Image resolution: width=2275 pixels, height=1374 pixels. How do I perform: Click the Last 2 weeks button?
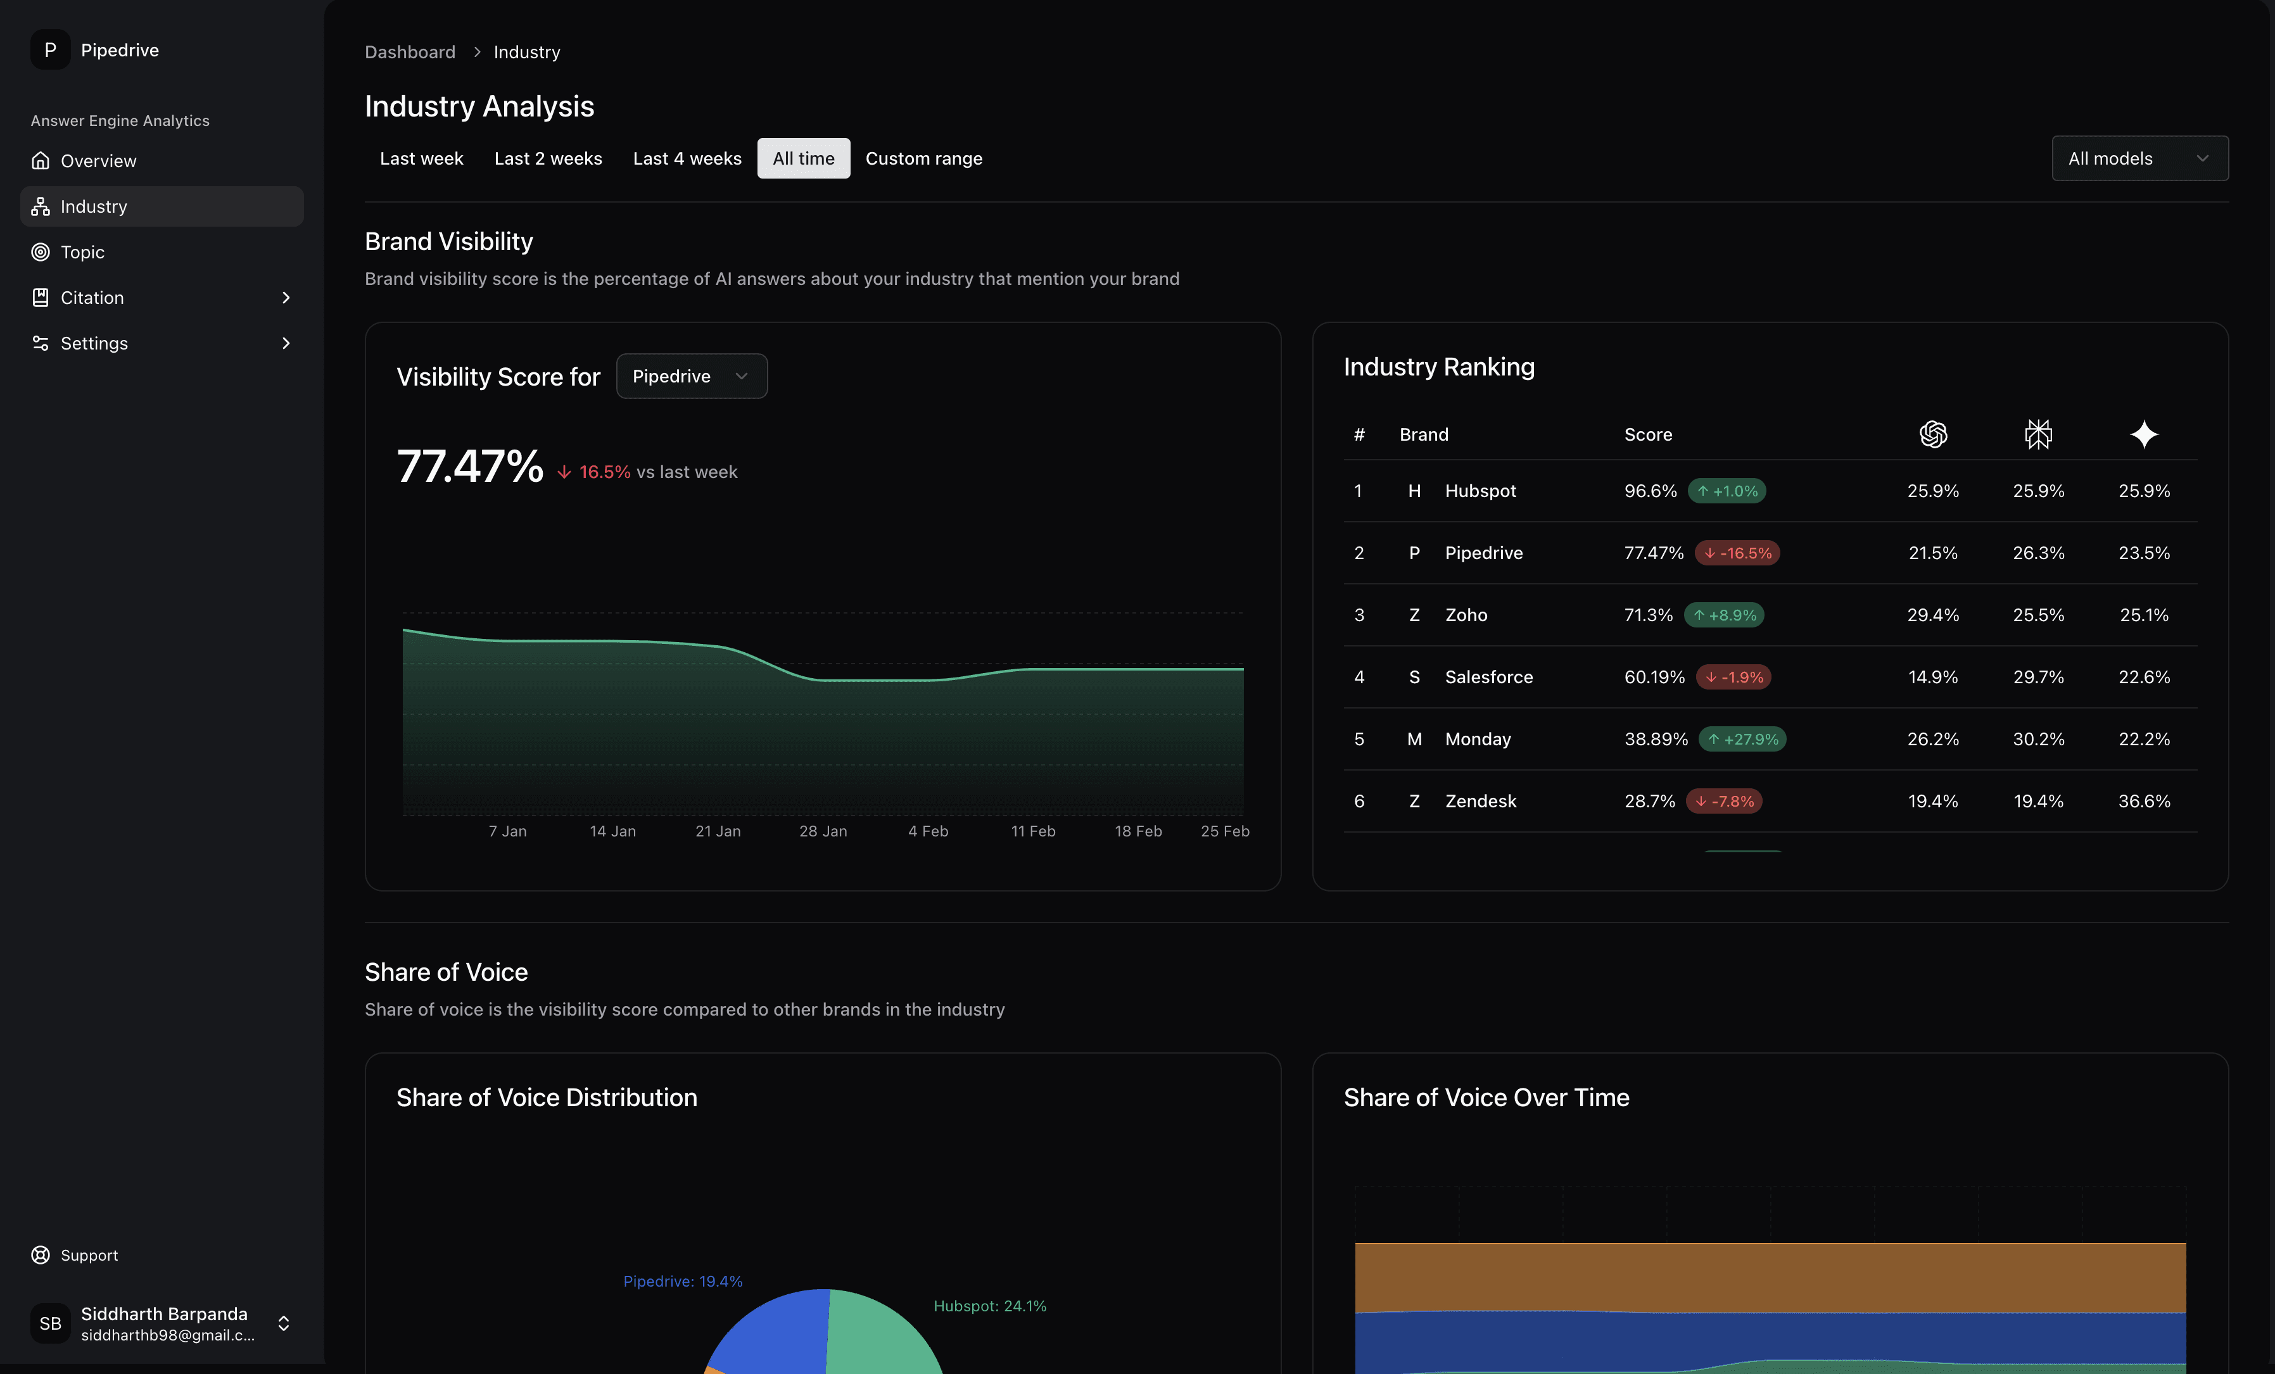click(x=547, y=158)
